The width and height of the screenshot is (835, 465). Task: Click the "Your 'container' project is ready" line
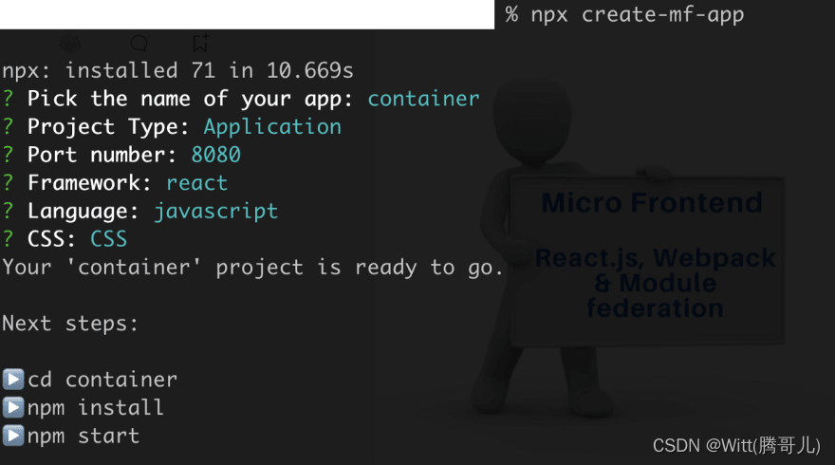(253, 268)
